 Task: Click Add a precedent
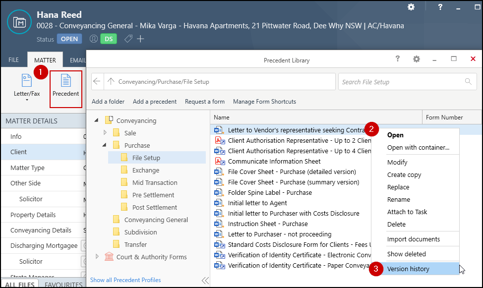tap(155, 102)
